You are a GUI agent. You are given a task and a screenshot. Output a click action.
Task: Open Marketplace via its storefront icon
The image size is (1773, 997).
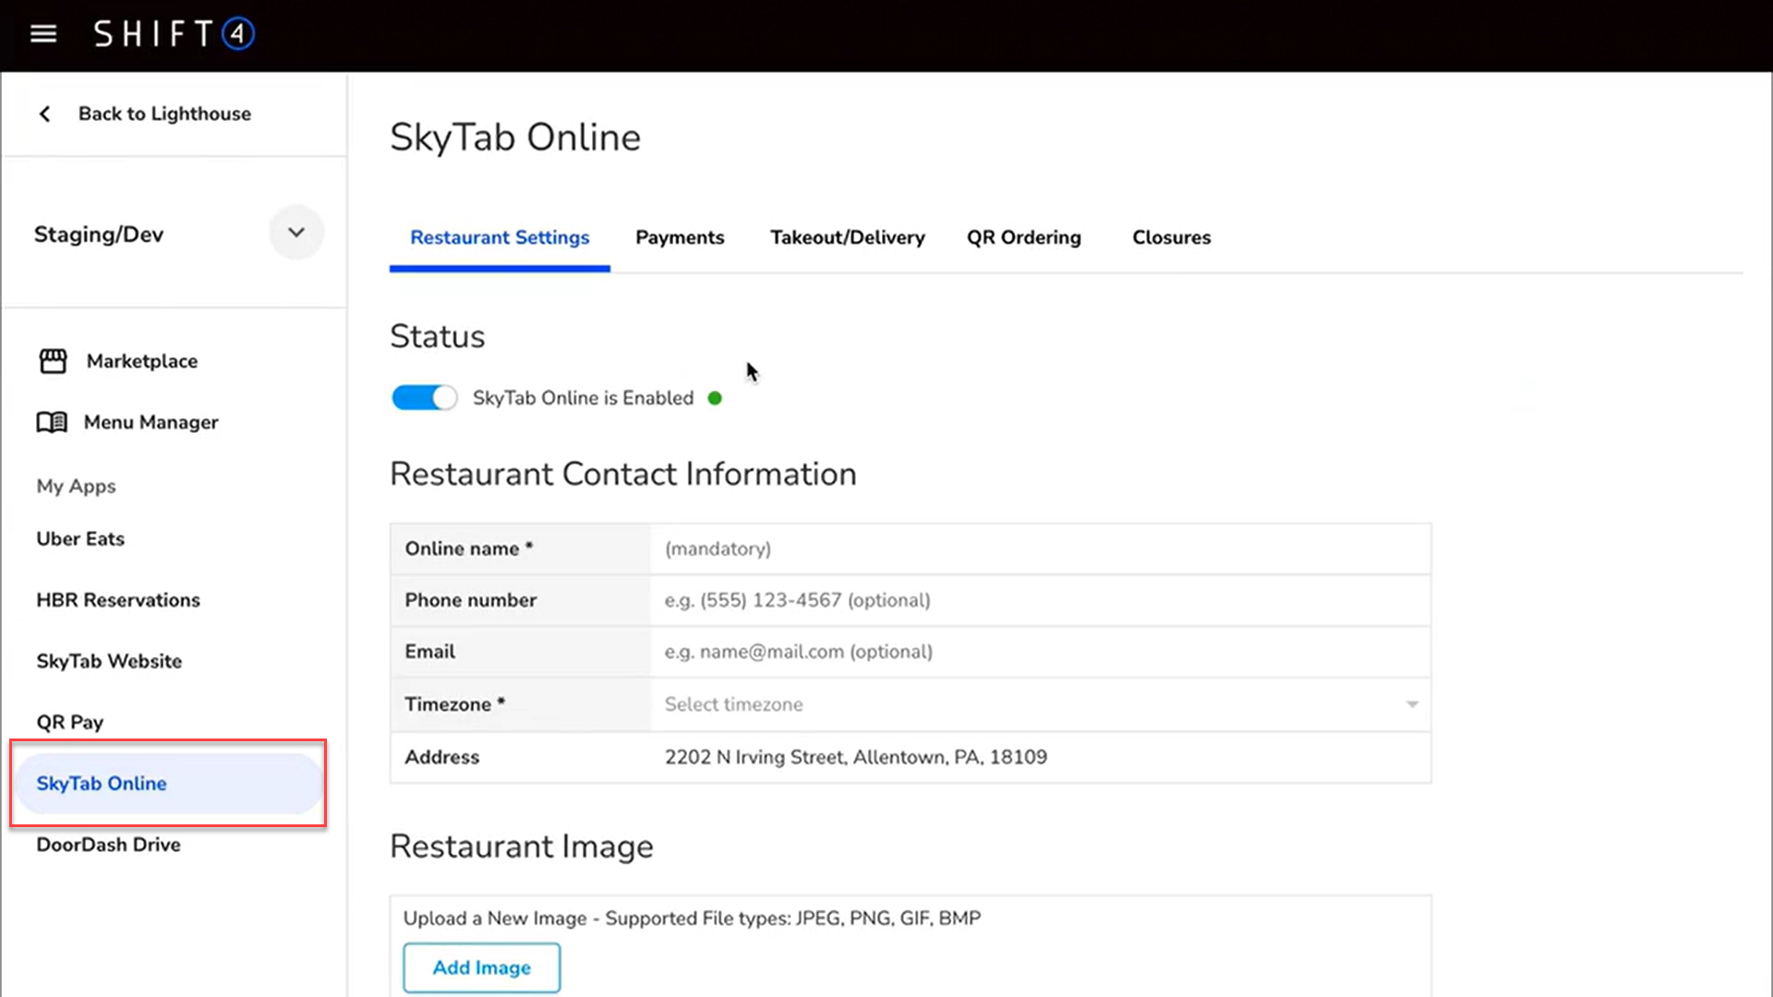pyautogui.click(x=53, y=361)
